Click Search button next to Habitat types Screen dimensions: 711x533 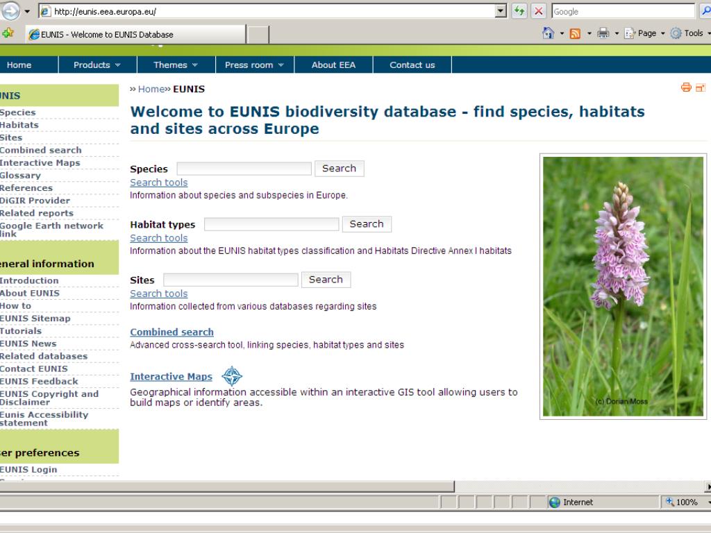367,224
